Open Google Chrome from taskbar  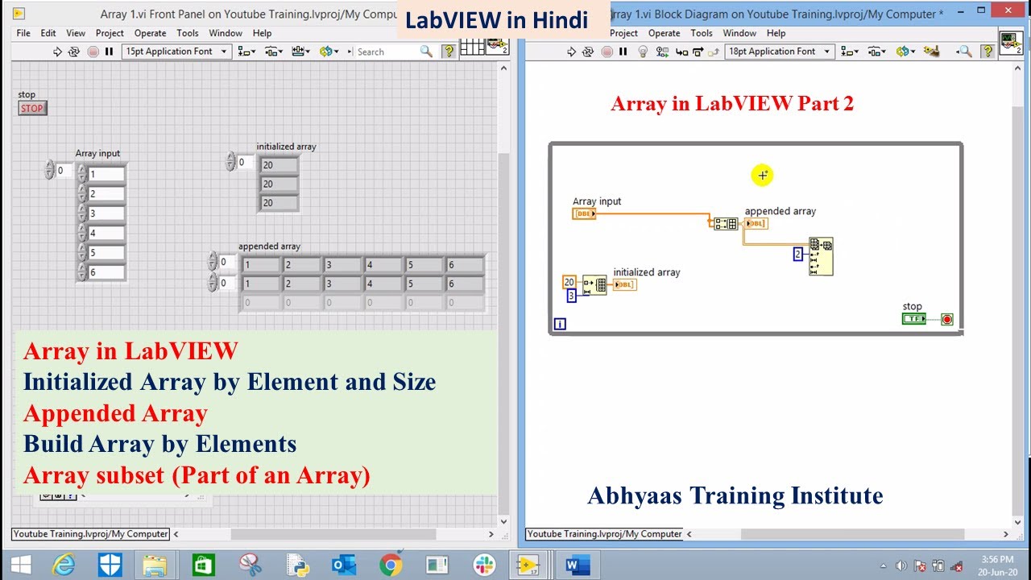[x=391, y=565]
